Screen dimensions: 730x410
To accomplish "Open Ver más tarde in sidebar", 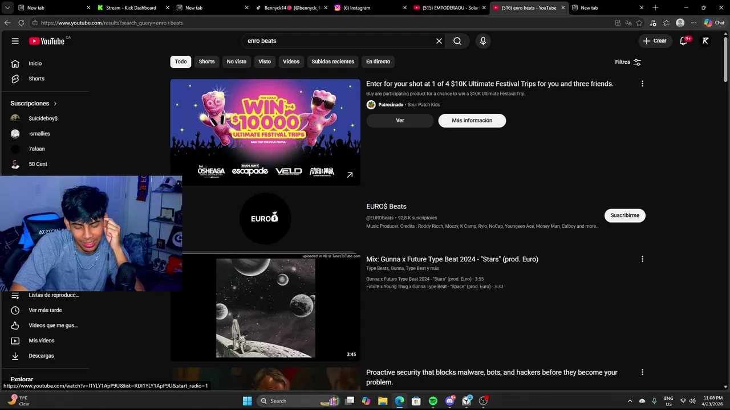I will (44, 310).
